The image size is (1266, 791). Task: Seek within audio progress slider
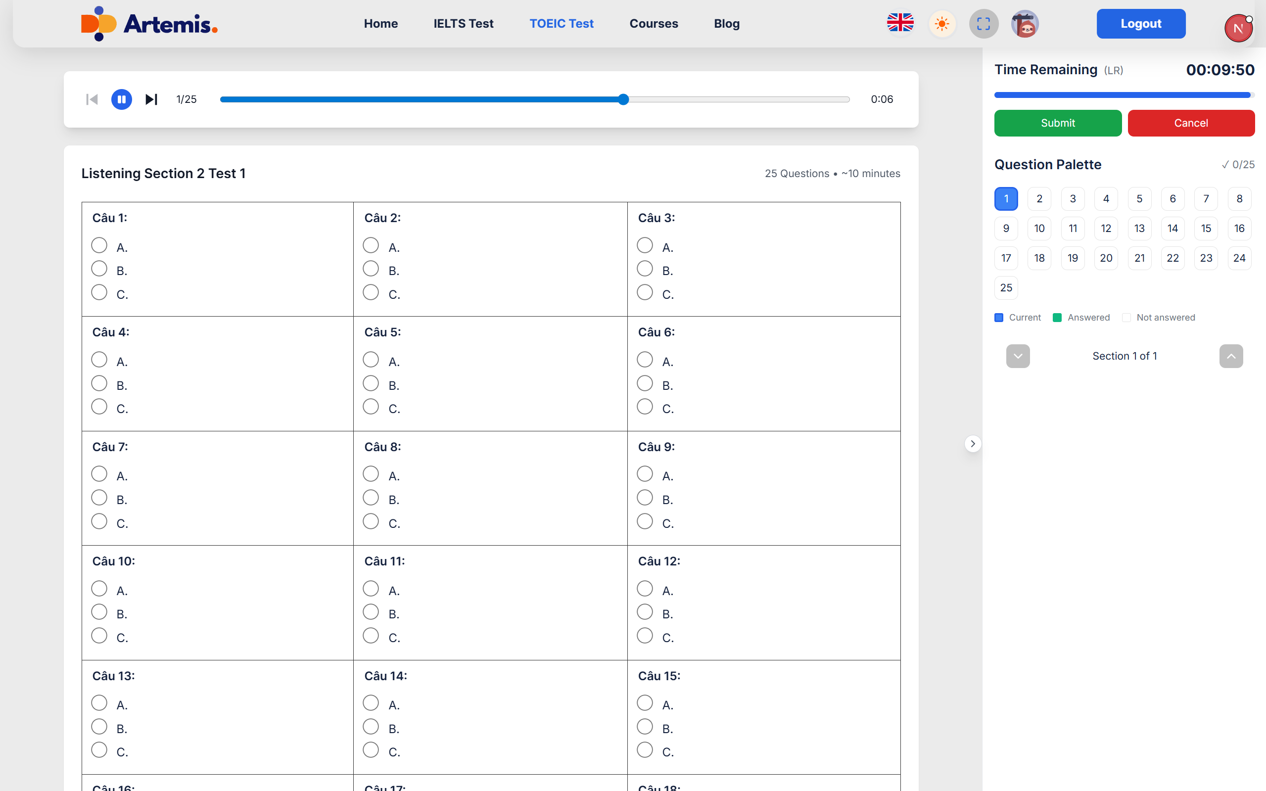coord(535,99)
